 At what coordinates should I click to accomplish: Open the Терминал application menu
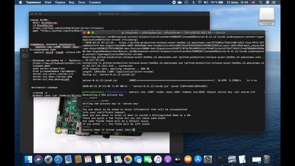33,2
